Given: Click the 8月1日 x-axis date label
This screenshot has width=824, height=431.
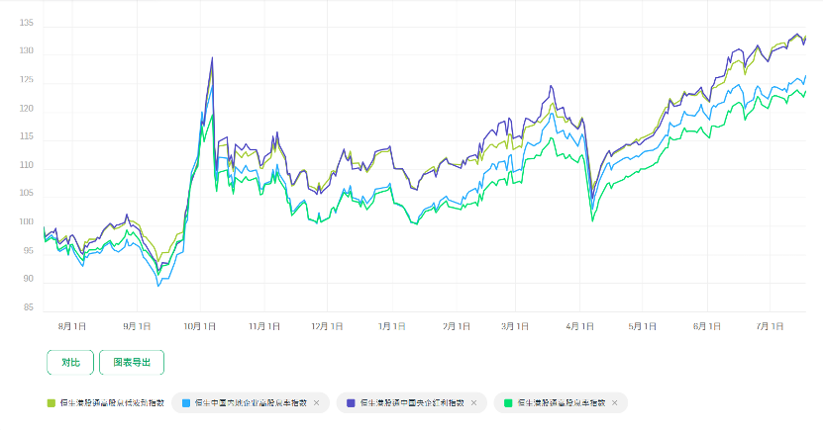Looking at the screenshot, I should coord(73,325).
